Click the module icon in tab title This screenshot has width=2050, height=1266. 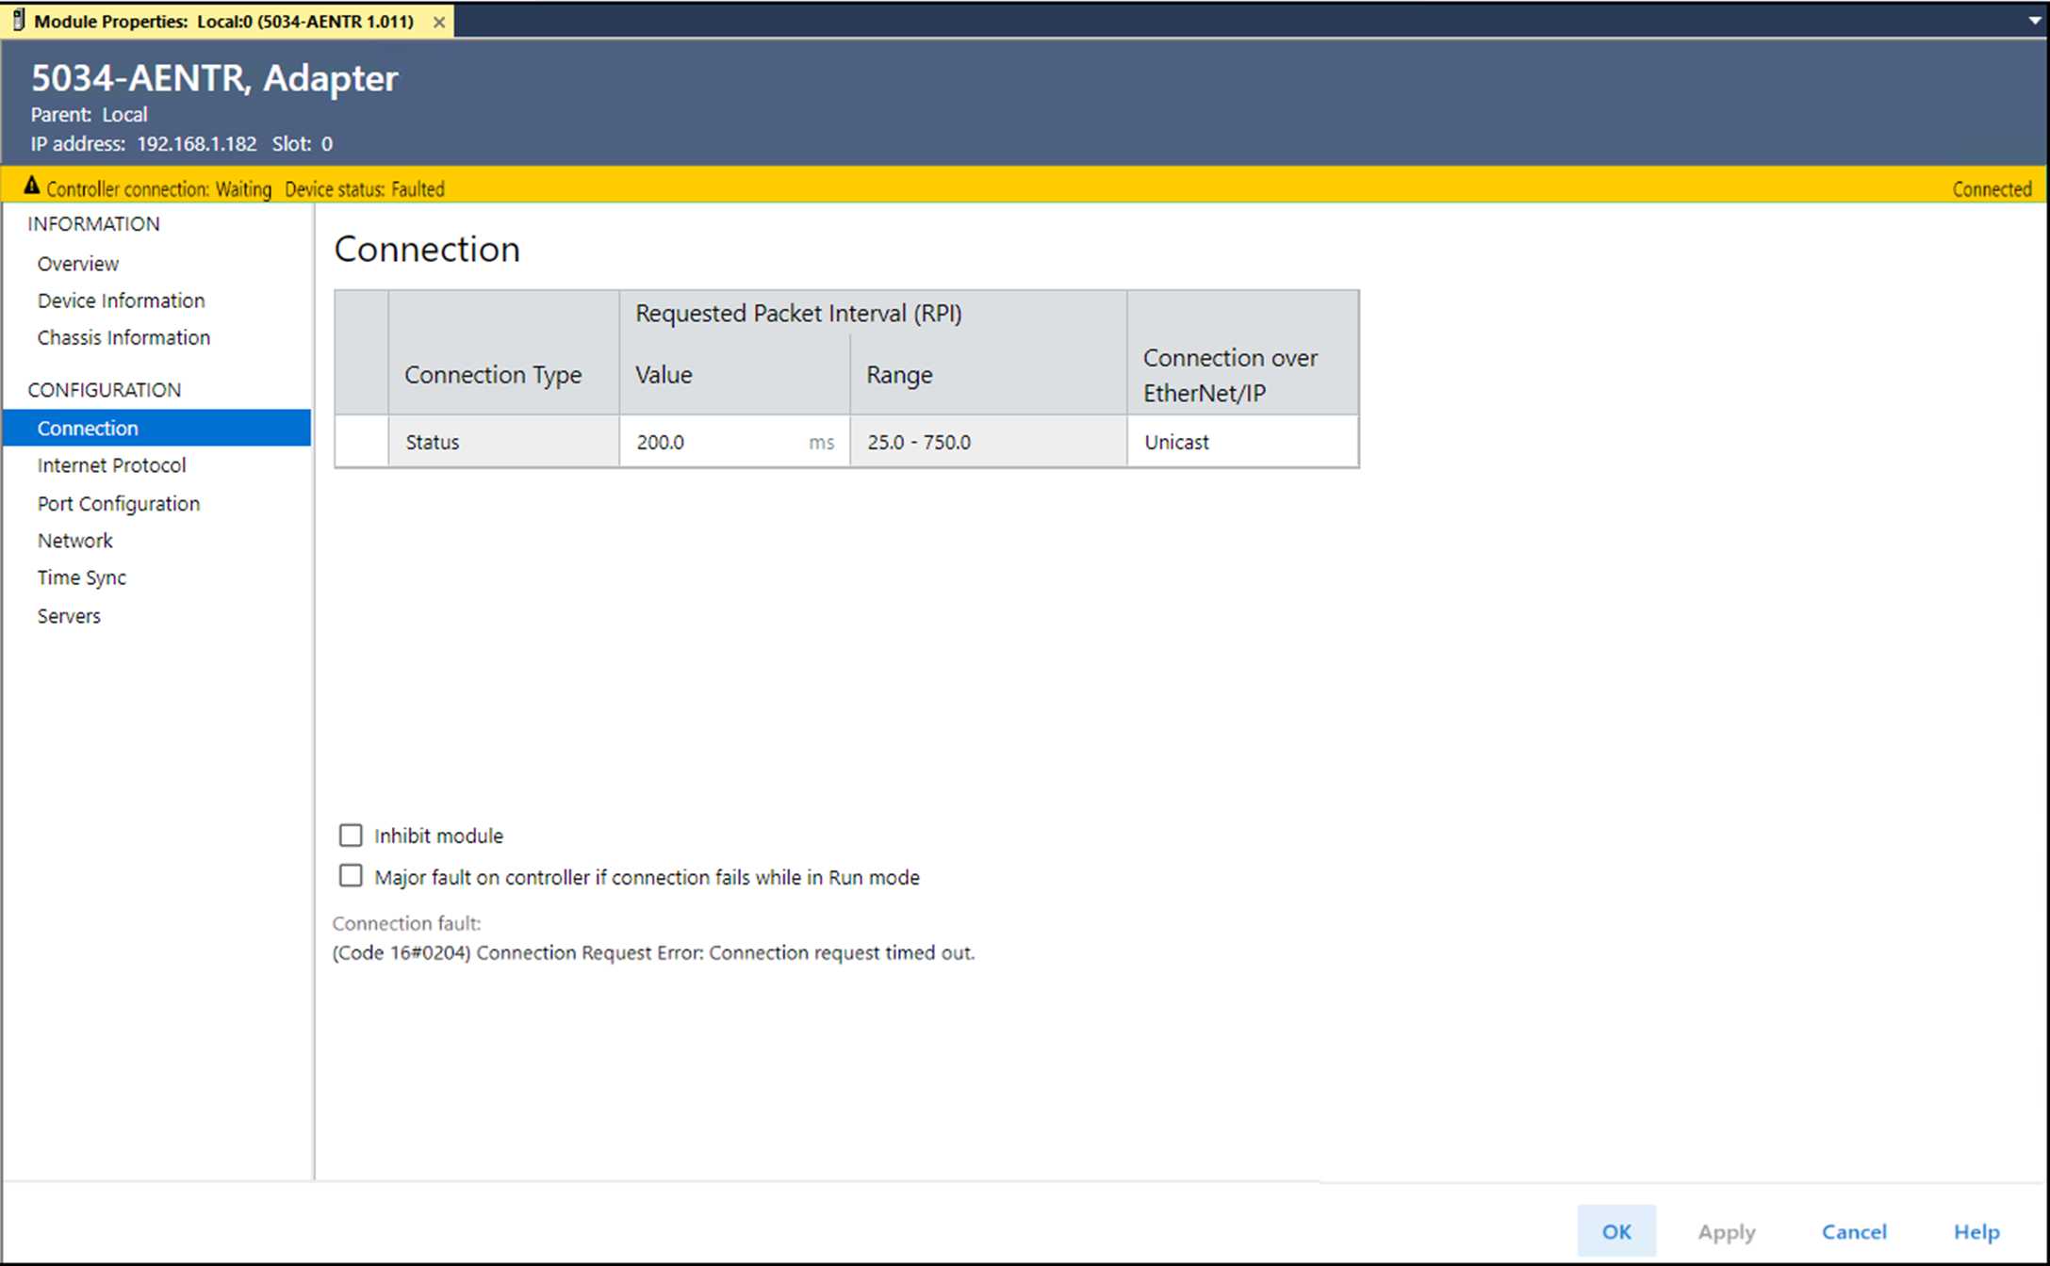(x=18, y=20)
